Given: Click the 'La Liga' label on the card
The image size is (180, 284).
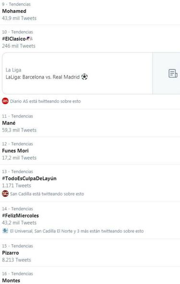Looking at the screenshot, I should (13, 70).
